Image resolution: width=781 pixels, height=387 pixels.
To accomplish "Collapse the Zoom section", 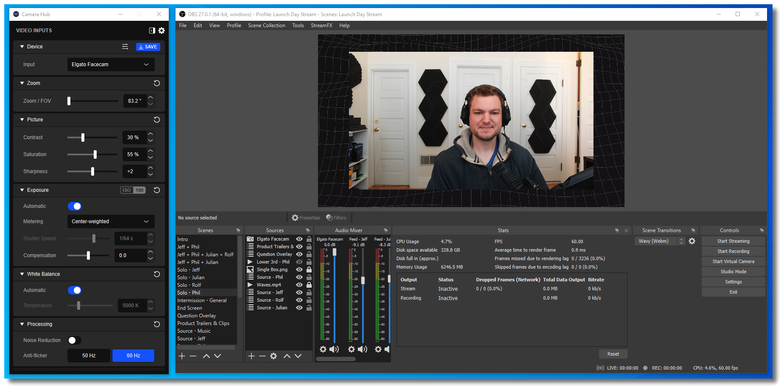I will click(22, 83).
